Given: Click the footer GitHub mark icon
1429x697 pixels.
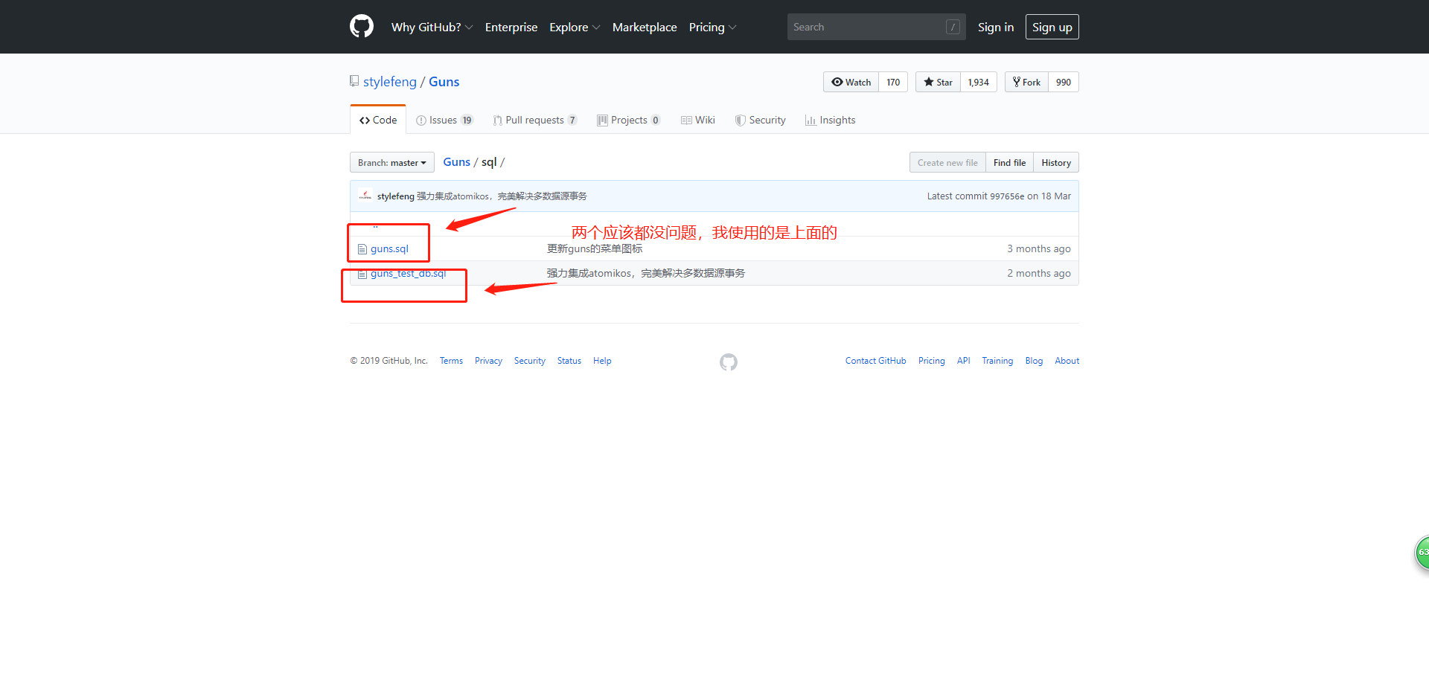Looking at the screenshot, I should click(x=729, y=362).
